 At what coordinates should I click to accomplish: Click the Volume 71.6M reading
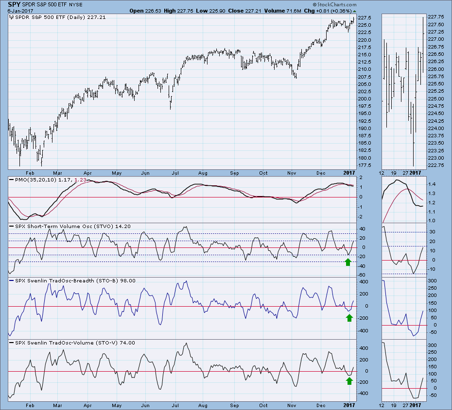tap(282, 11)
